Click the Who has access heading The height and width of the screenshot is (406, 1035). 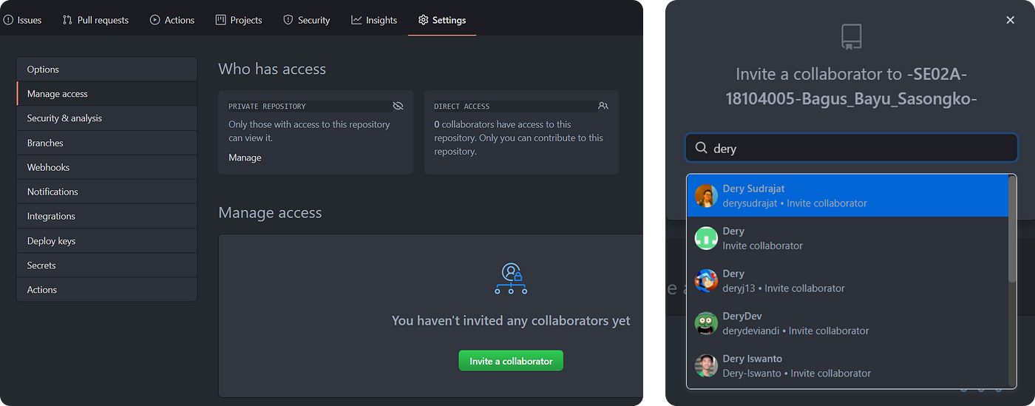click(272, 69)
